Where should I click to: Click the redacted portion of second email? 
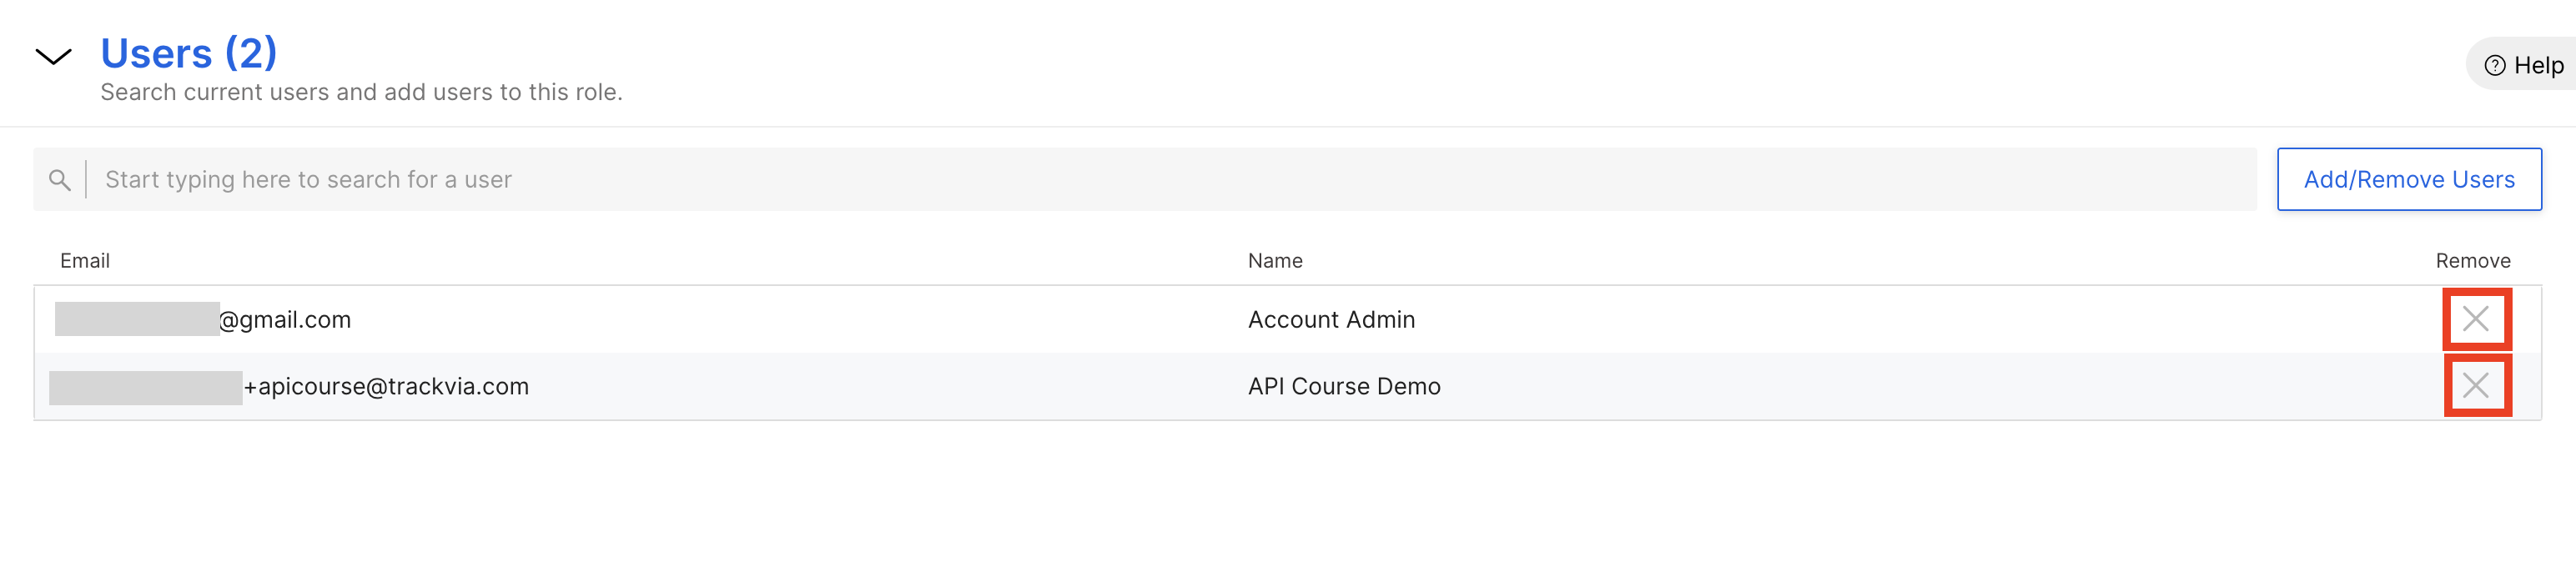point(145,387)
